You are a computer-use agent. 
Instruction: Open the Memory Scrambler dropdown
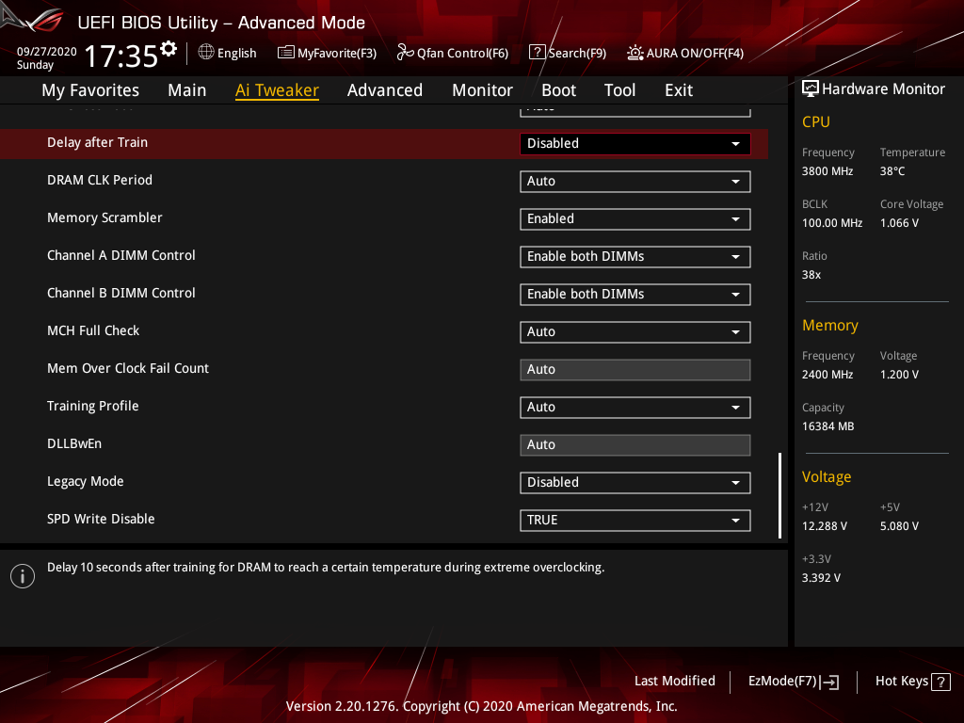635,218
